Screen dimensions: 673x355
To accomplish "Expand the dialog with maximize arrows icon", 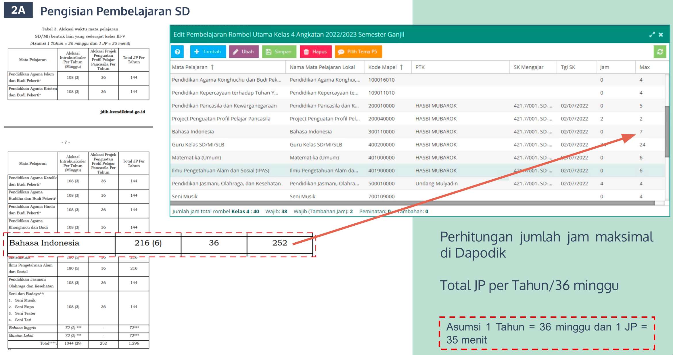I will pyautogui.click(x=652, y=34).
